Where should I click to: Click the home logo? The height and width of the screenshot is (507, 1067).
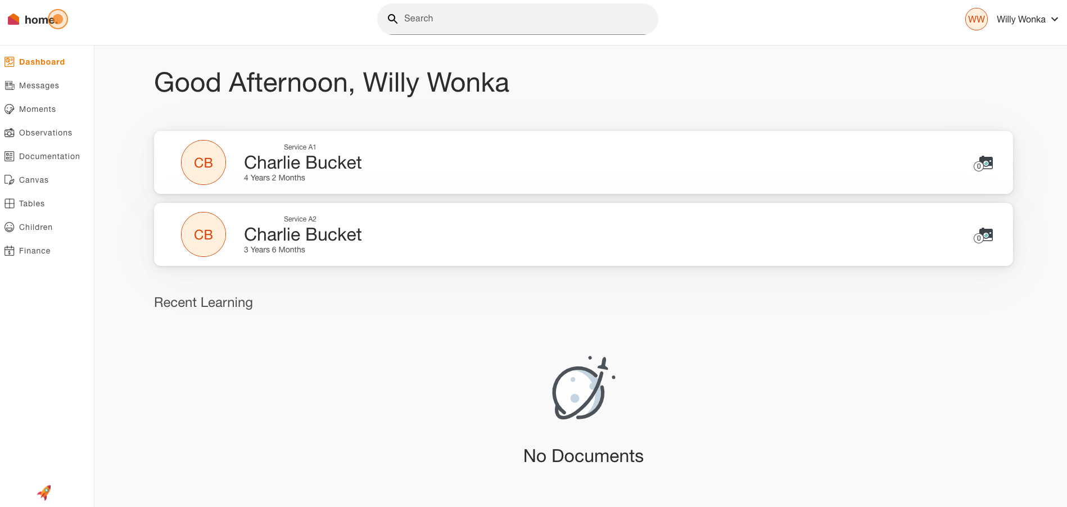pos(37,20)
